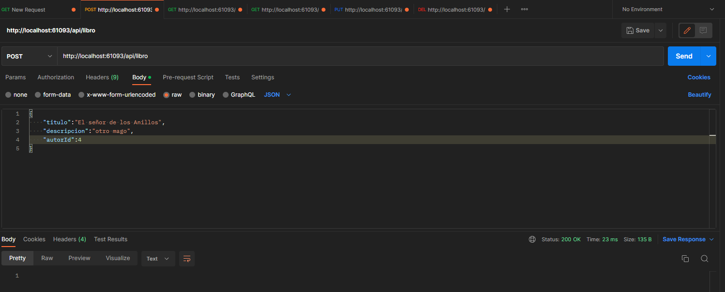Select the response Body tab
Viewport: 725px width, 292px height.
(x=9, y=239)
